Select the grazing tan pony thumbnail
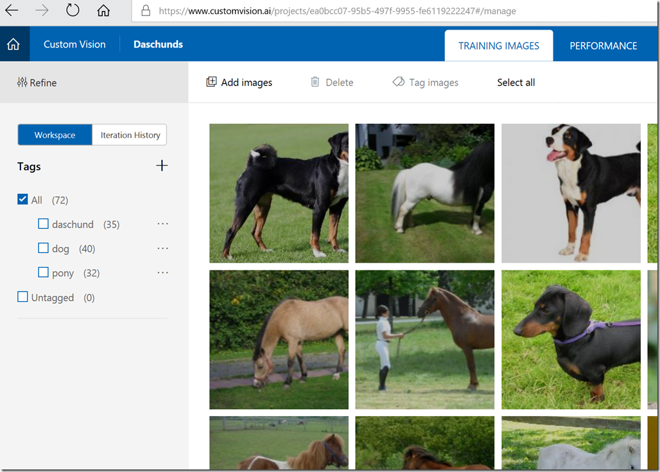This screenshot has height=472, width=660. pyautogui.click(x=279, y=340)
